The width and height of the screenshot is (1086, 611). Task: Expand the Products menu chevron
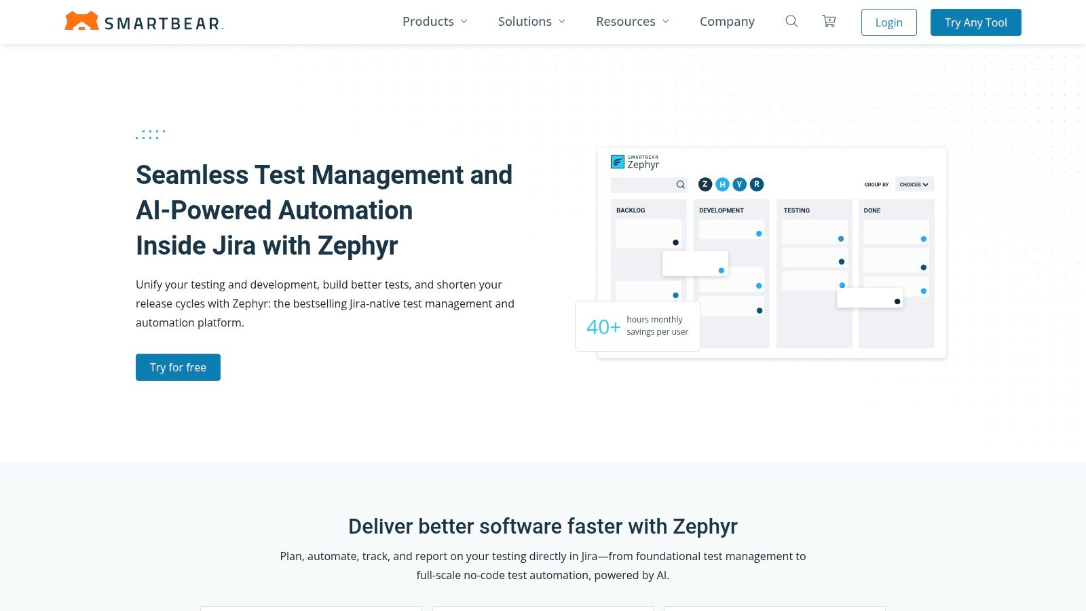coord(464,22)
